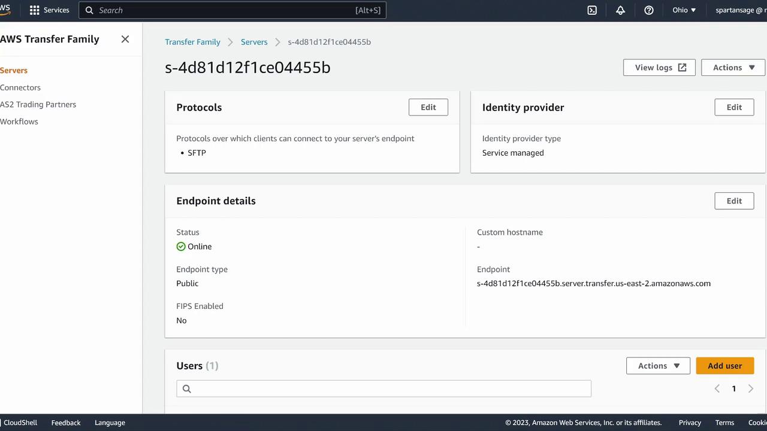Click the FIPS Enabled No value

pos(182,321)
